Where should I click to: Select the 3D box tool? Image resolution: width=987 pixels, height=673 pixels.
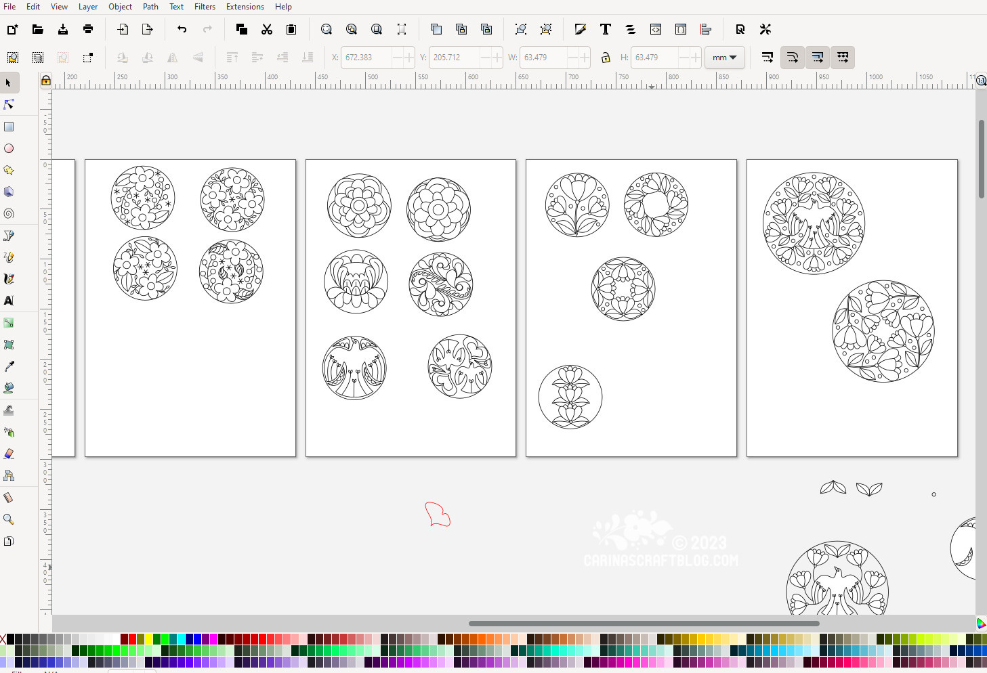click(9, 192)
